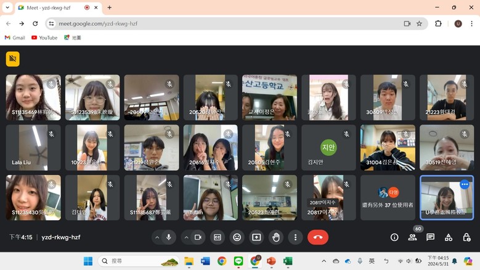Send a reaction with emoji button

tap(237, 237)
